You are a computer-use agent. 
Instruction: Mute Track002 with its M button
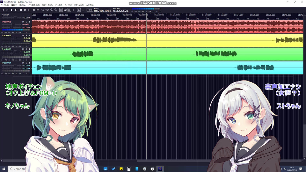pos(23,35)
